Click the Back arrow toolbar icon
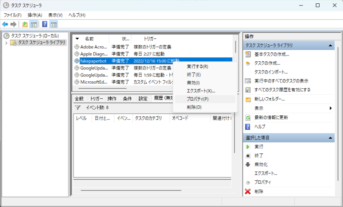This screenshot has height=207, width=343. pos(5,24)
